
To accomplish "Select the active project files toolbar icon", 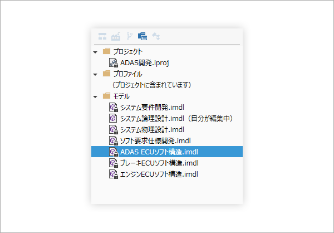I will (x=143, y=36).
